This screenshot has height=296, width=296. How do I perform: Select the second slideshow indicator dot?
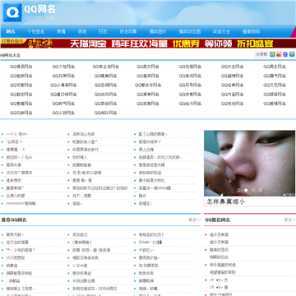[246, 190]
